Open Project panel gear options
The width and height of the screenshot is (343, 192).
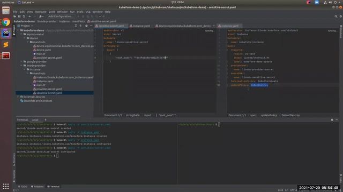(86, 26)
